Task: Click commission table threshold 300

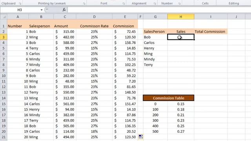Action: click(155, 121)
